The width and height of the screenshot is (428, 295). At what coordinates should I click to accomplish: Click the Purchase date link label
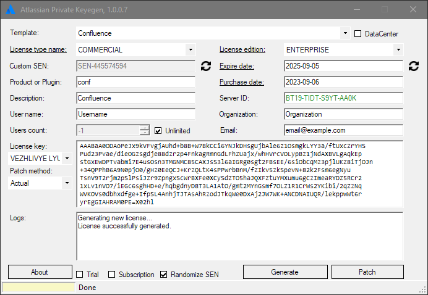coord(242,82)
